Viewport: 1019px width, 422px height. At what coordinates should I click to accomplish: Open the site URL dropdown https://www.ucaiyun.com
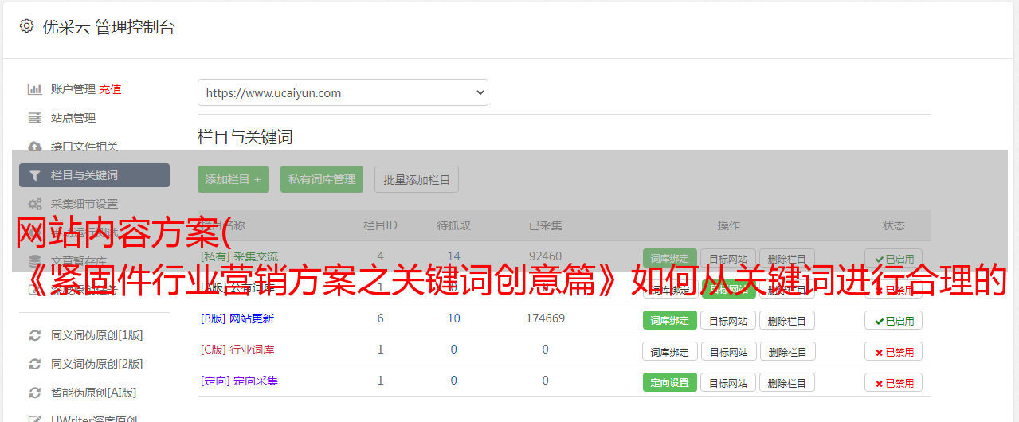click(x=343, y=92)
